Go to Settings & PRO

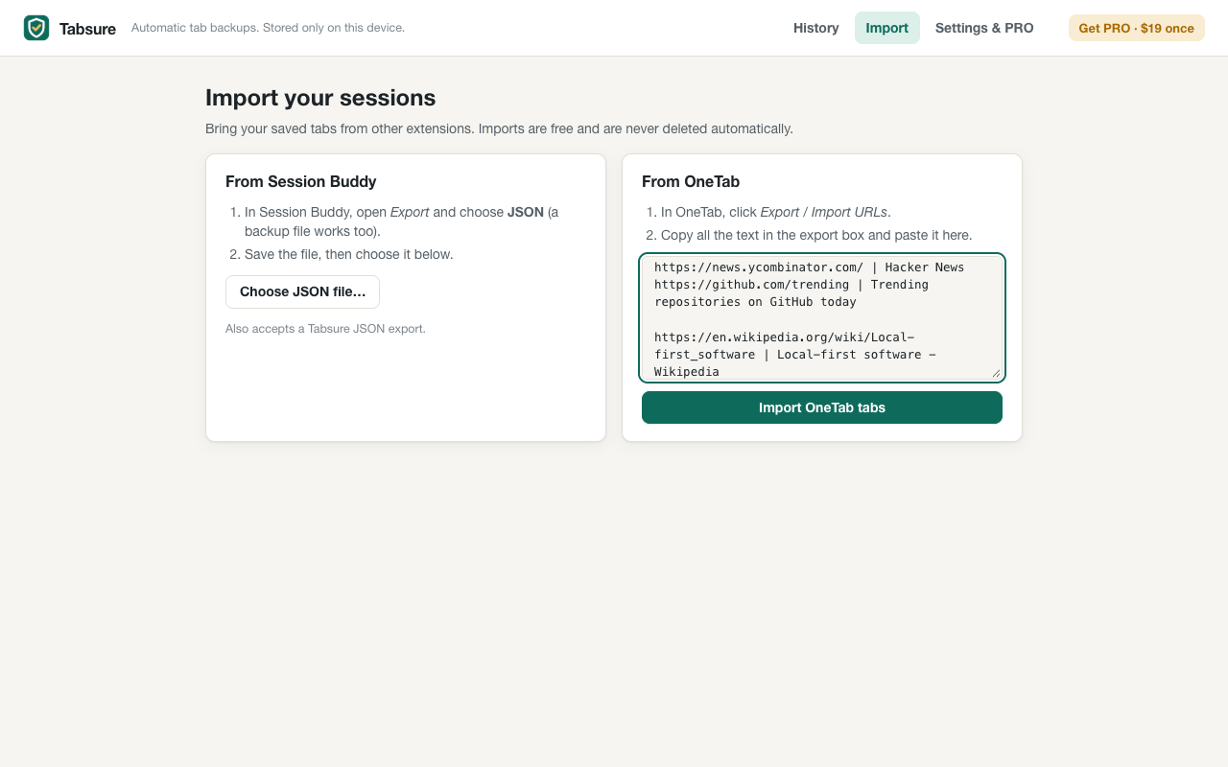click(984, 28)
